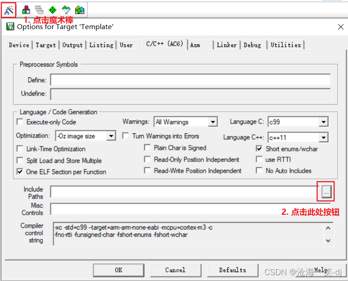Click the Include Paths input field
The image size is (348, 281).
[x=185, y=192]
